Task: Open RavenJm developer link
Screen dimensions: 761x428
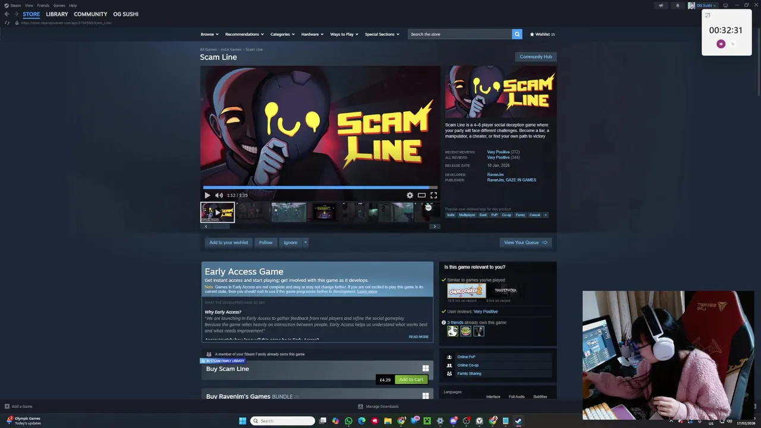Action: click(495, 175)
